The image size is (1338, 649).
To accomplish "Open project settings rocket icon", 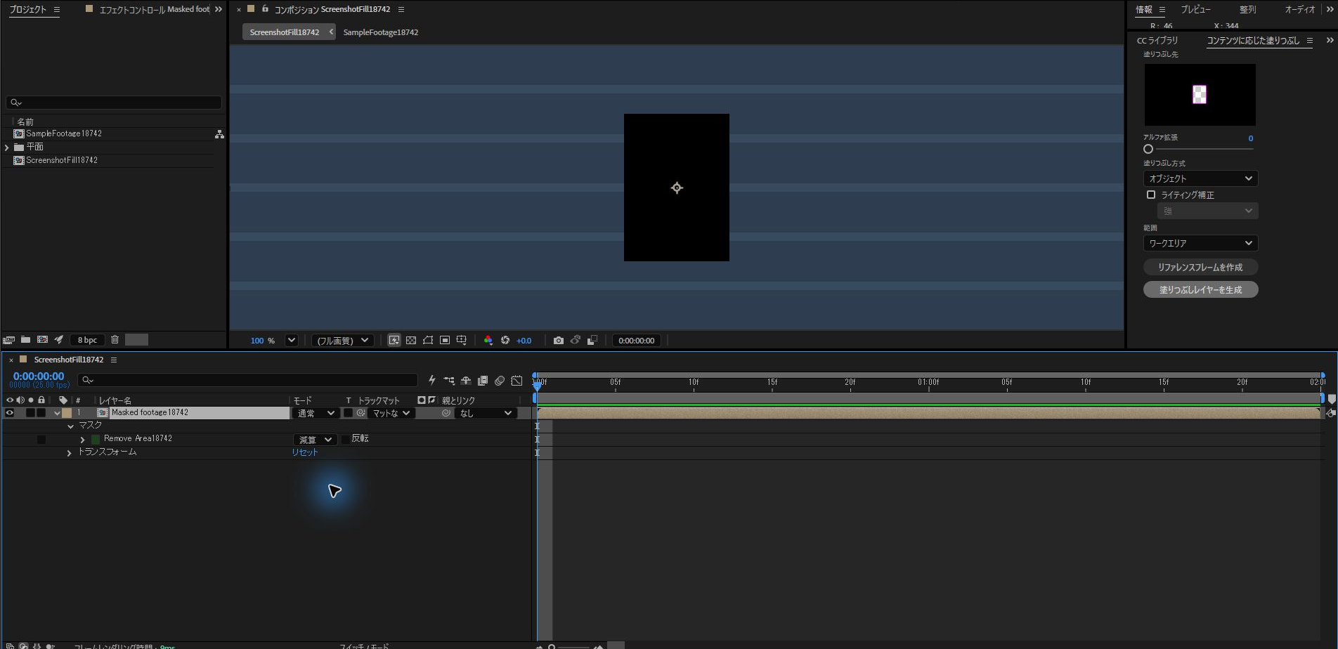I will [x=59, y=340].
